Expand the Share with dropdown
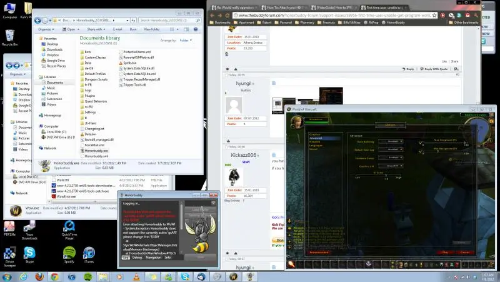This screenshot has width=500, height=282. (96, 29)
